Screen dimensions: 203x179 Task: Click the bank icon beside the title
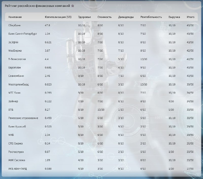(x=73, y=6)
